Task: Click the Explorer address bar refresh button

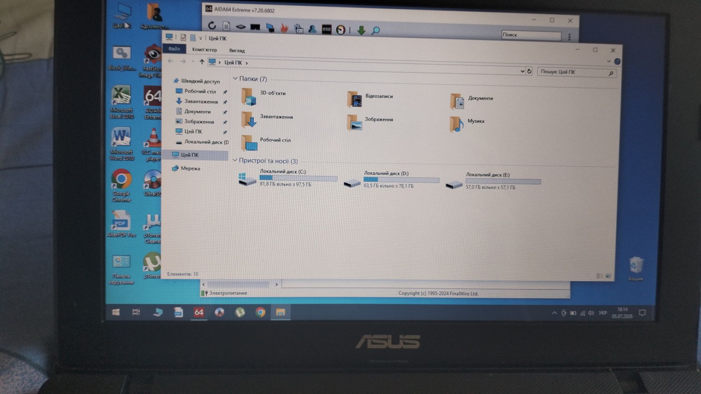Action: (x=529, y=71)
